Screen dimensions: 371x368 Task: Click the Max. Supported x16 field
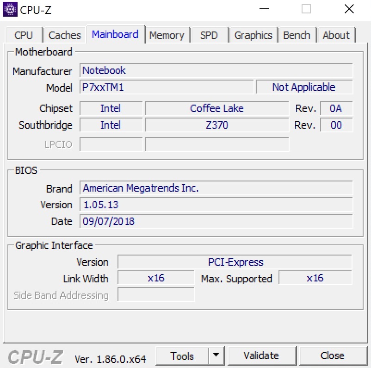pos(315,278)
